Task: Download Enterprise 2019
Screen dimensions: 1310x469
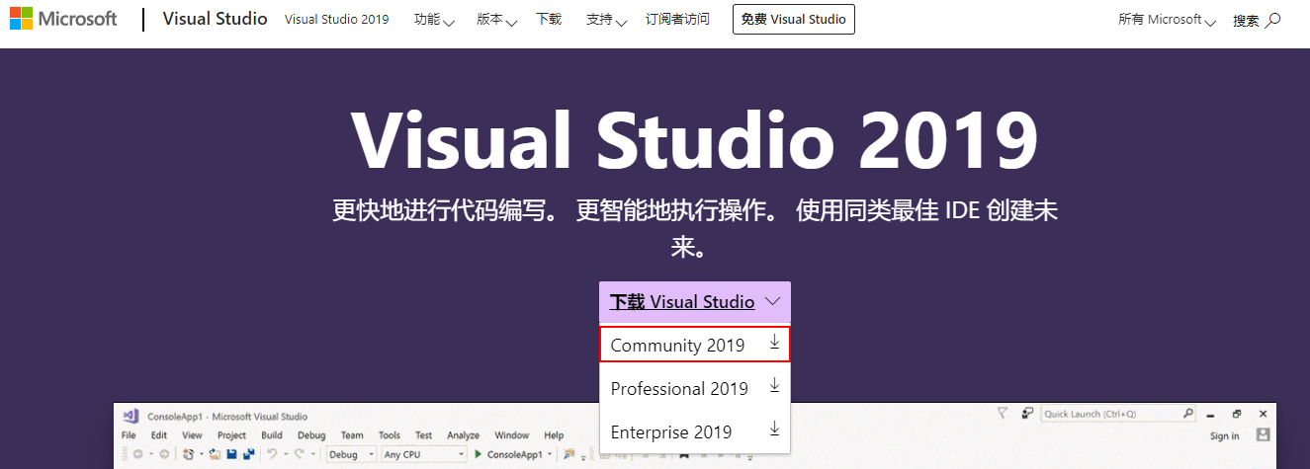Action: (695, 431)
